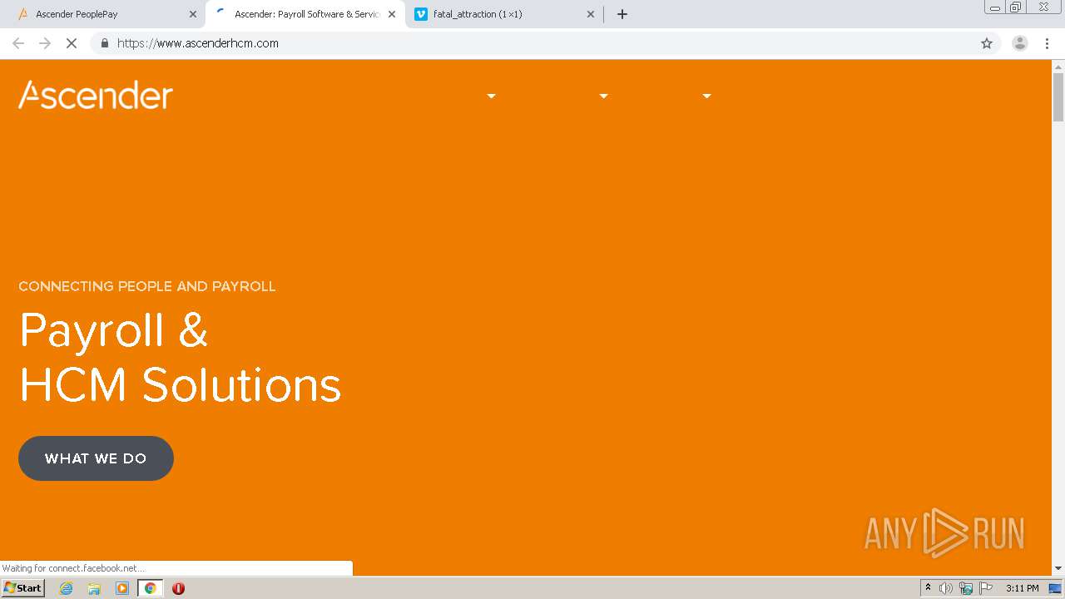Open the network tray icon
The height and width of the screenshot is (599, 1065).
(x=966, y=588)
